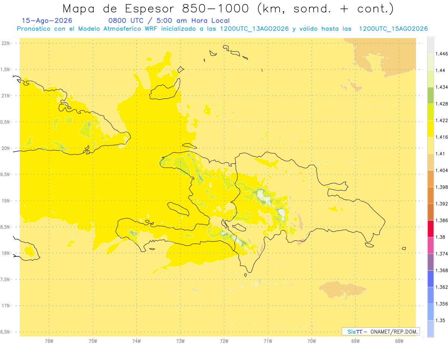Click the longitude label '73W'
The image size is (448, 346).
pos(180,341)
